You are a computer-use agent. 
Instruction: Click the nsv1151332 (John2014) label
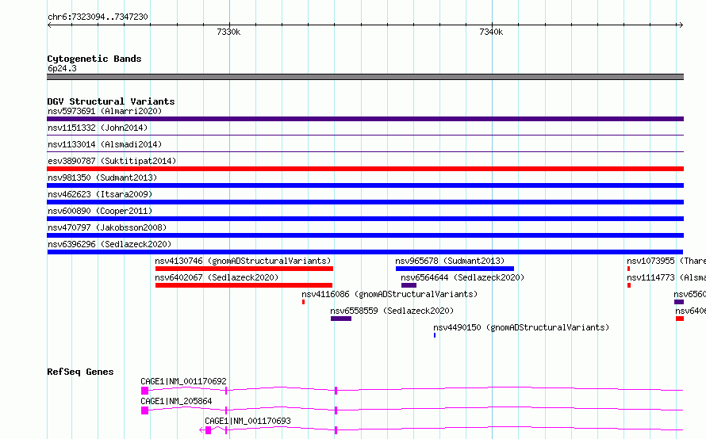point(98,128)
